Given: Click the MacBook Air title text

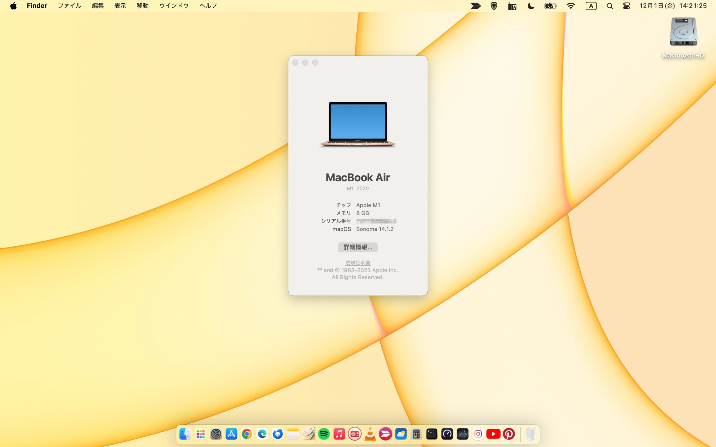Looking at the screenshot, I should pyautogui.click(x=358, y=177).
